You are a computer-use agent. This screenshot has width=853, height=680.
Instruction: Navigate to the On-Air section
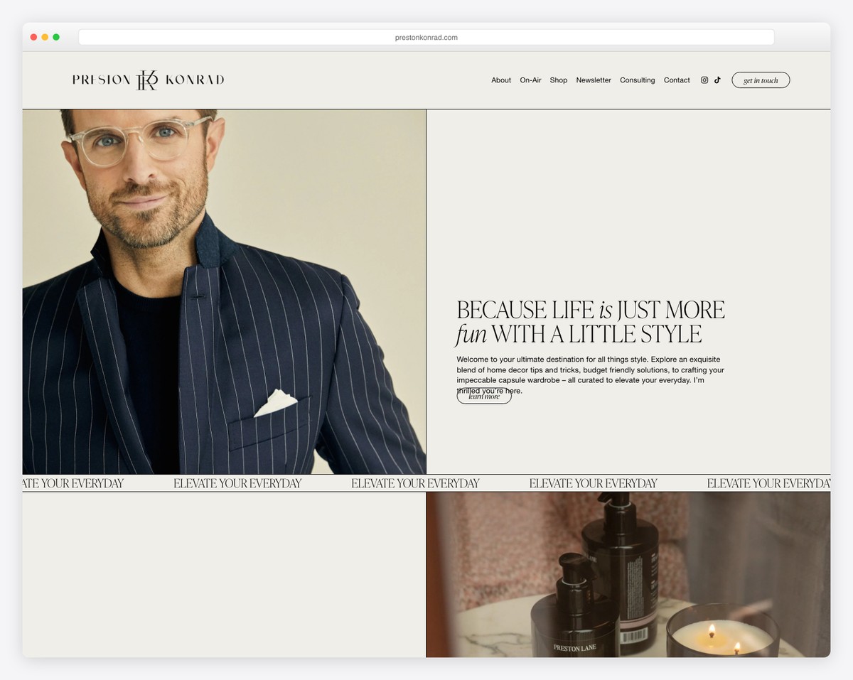point(530,80)
